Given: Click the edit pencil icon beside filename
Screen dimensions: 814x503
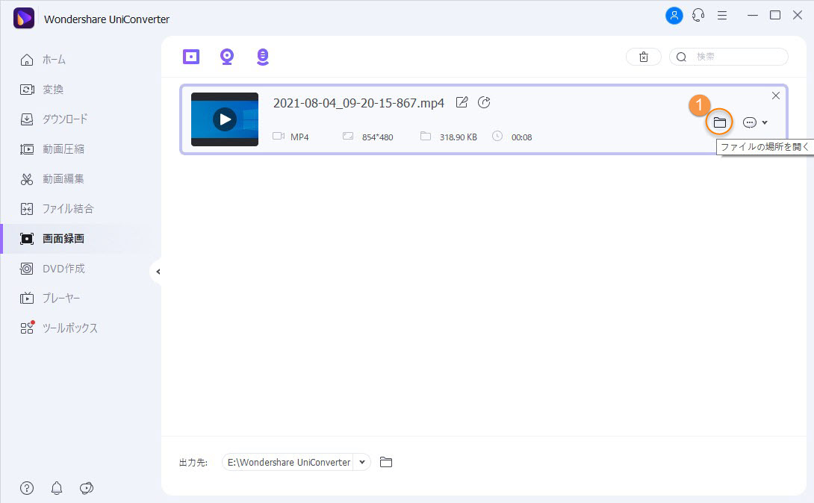Looking at the screenshot, I should pyautogui.click(x=462, y=102).
